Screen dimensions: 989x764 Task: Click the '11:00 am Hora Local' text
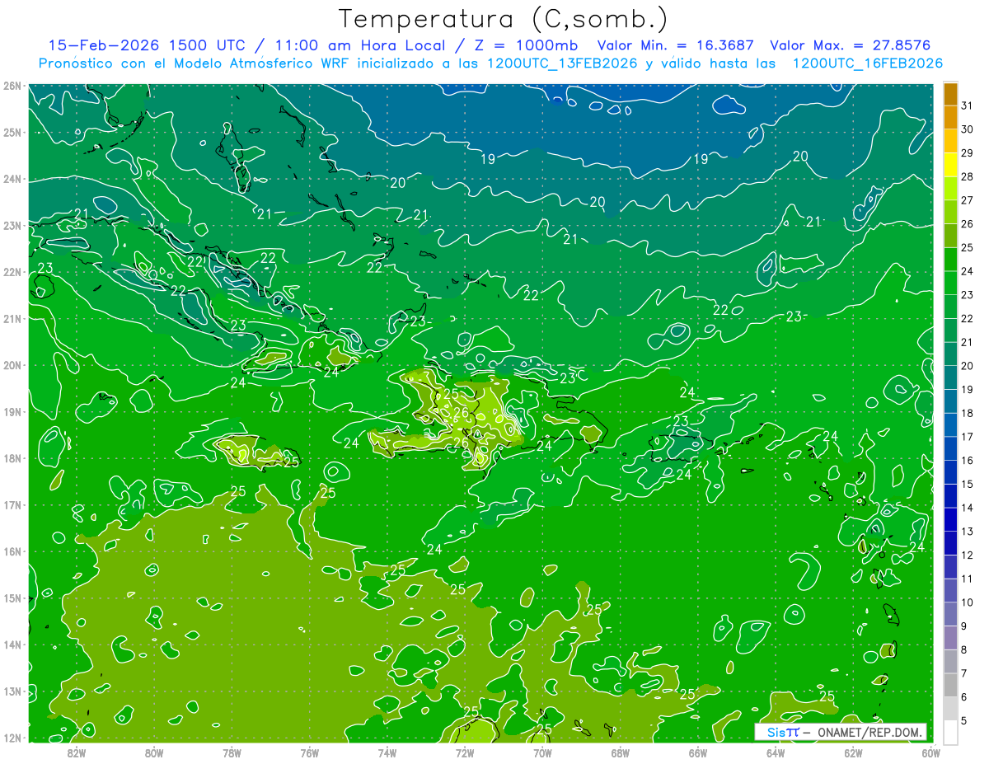[x=361, y=46]
